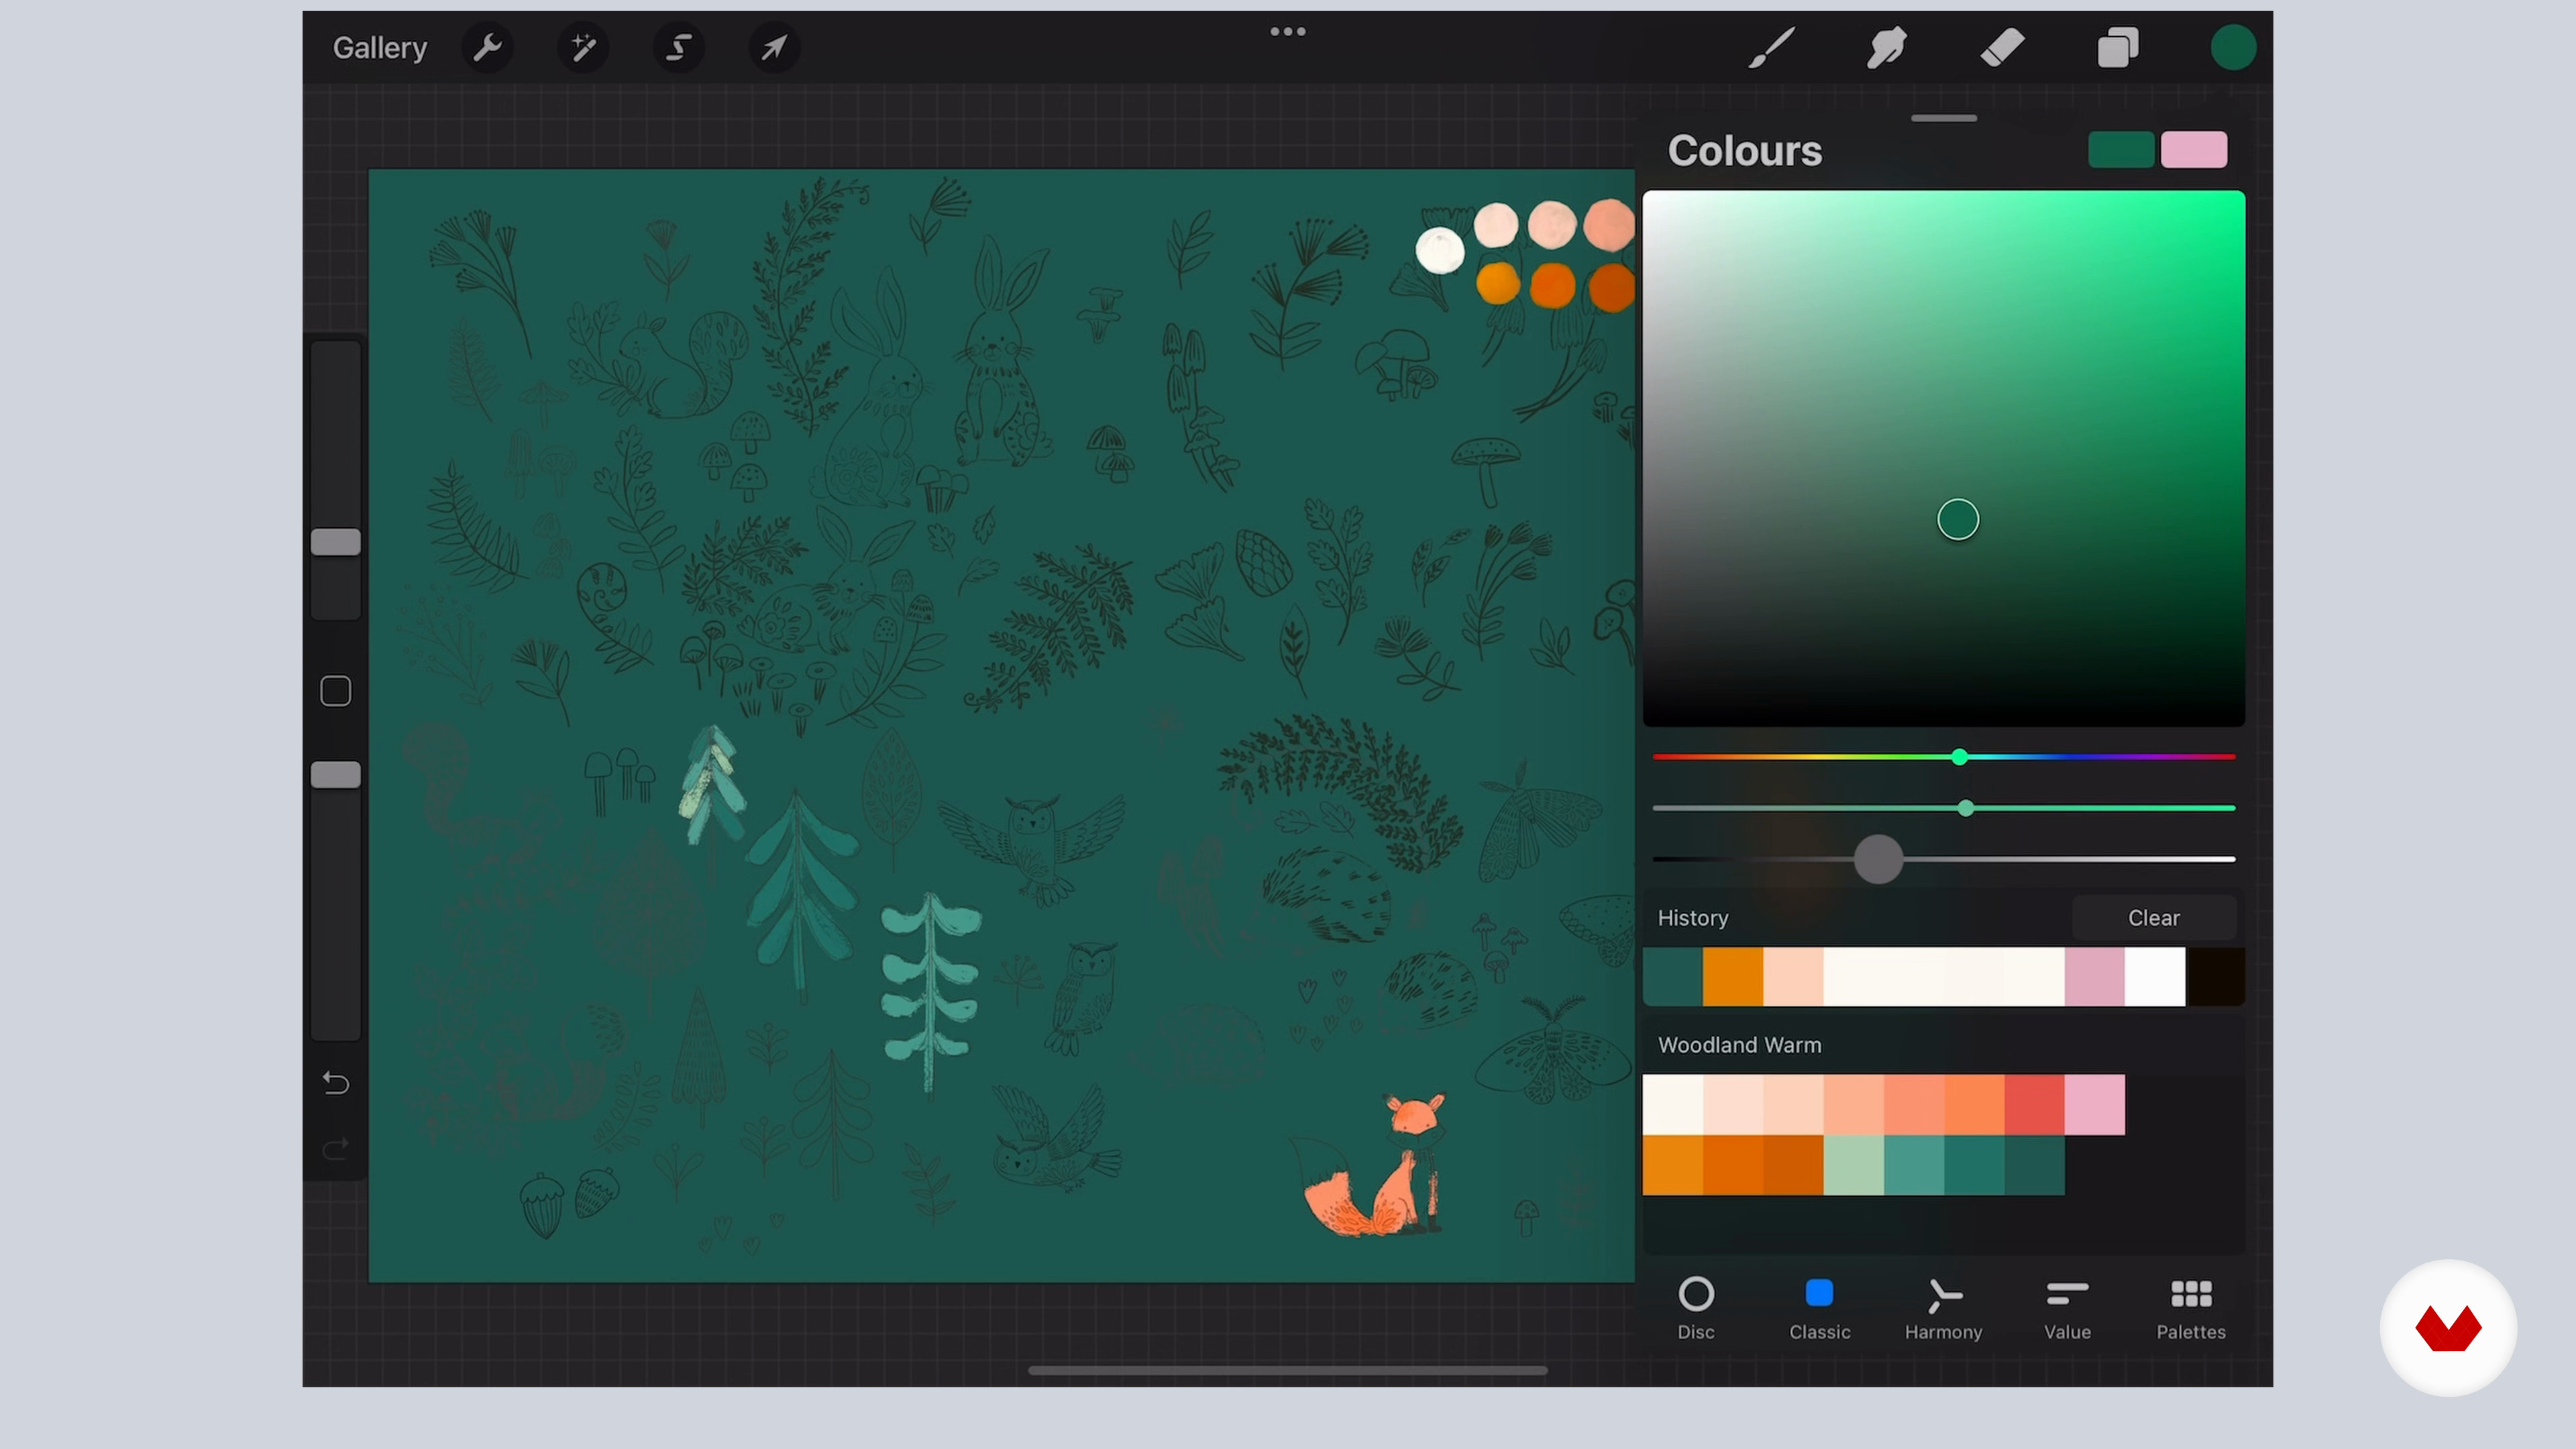Pick the cream first Woodland Warm swatch

[1673, 1105]
